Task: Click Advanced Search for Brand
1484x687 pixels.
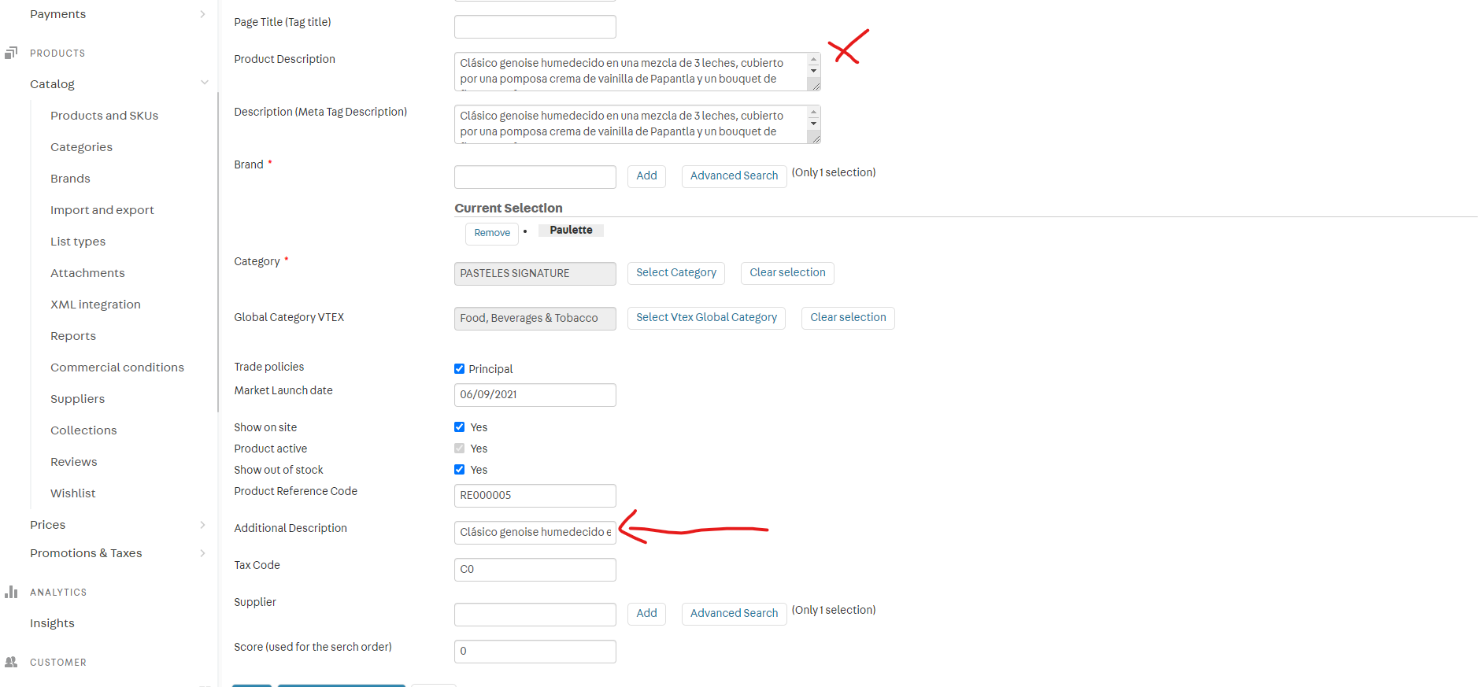Action: pos(734,175)
